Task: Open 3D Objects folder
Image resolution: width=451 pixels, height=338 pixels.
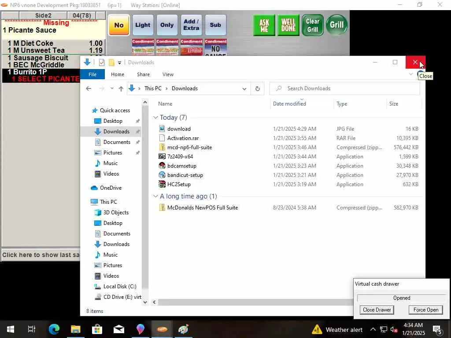Action: pyautogui.click(x=116, y=213)
